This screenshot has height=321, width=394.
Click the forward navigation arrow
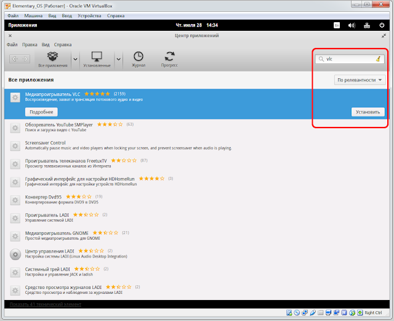(25, 59)
